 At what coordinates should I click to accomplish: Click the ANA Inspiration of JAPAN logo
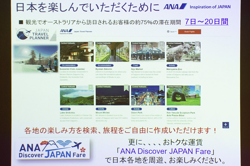pyautogui.click(x=197, y=7)
